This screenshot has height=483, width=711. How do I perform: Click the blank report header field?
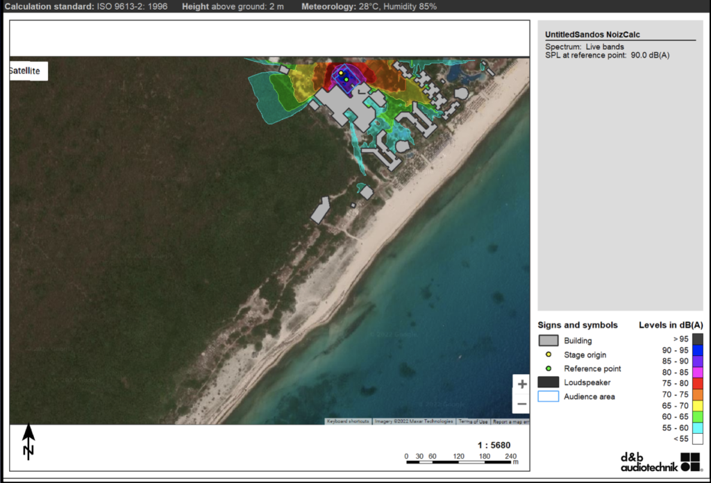point(269,37)
